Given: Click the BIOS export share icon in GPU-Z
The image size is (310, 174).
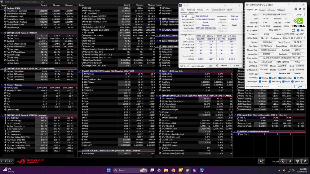Looking at the screenshot, I should [x=294, y=30].
